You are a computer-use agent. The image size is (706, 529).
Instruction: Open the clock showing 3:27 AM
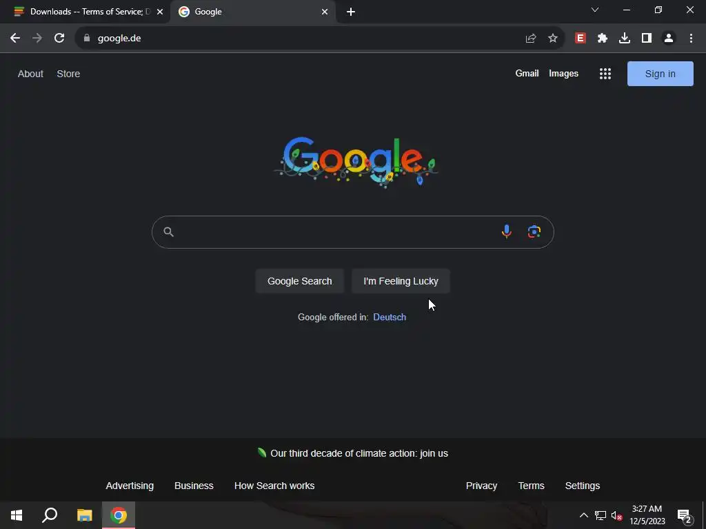pyautogui.click(x=647, y=515)
